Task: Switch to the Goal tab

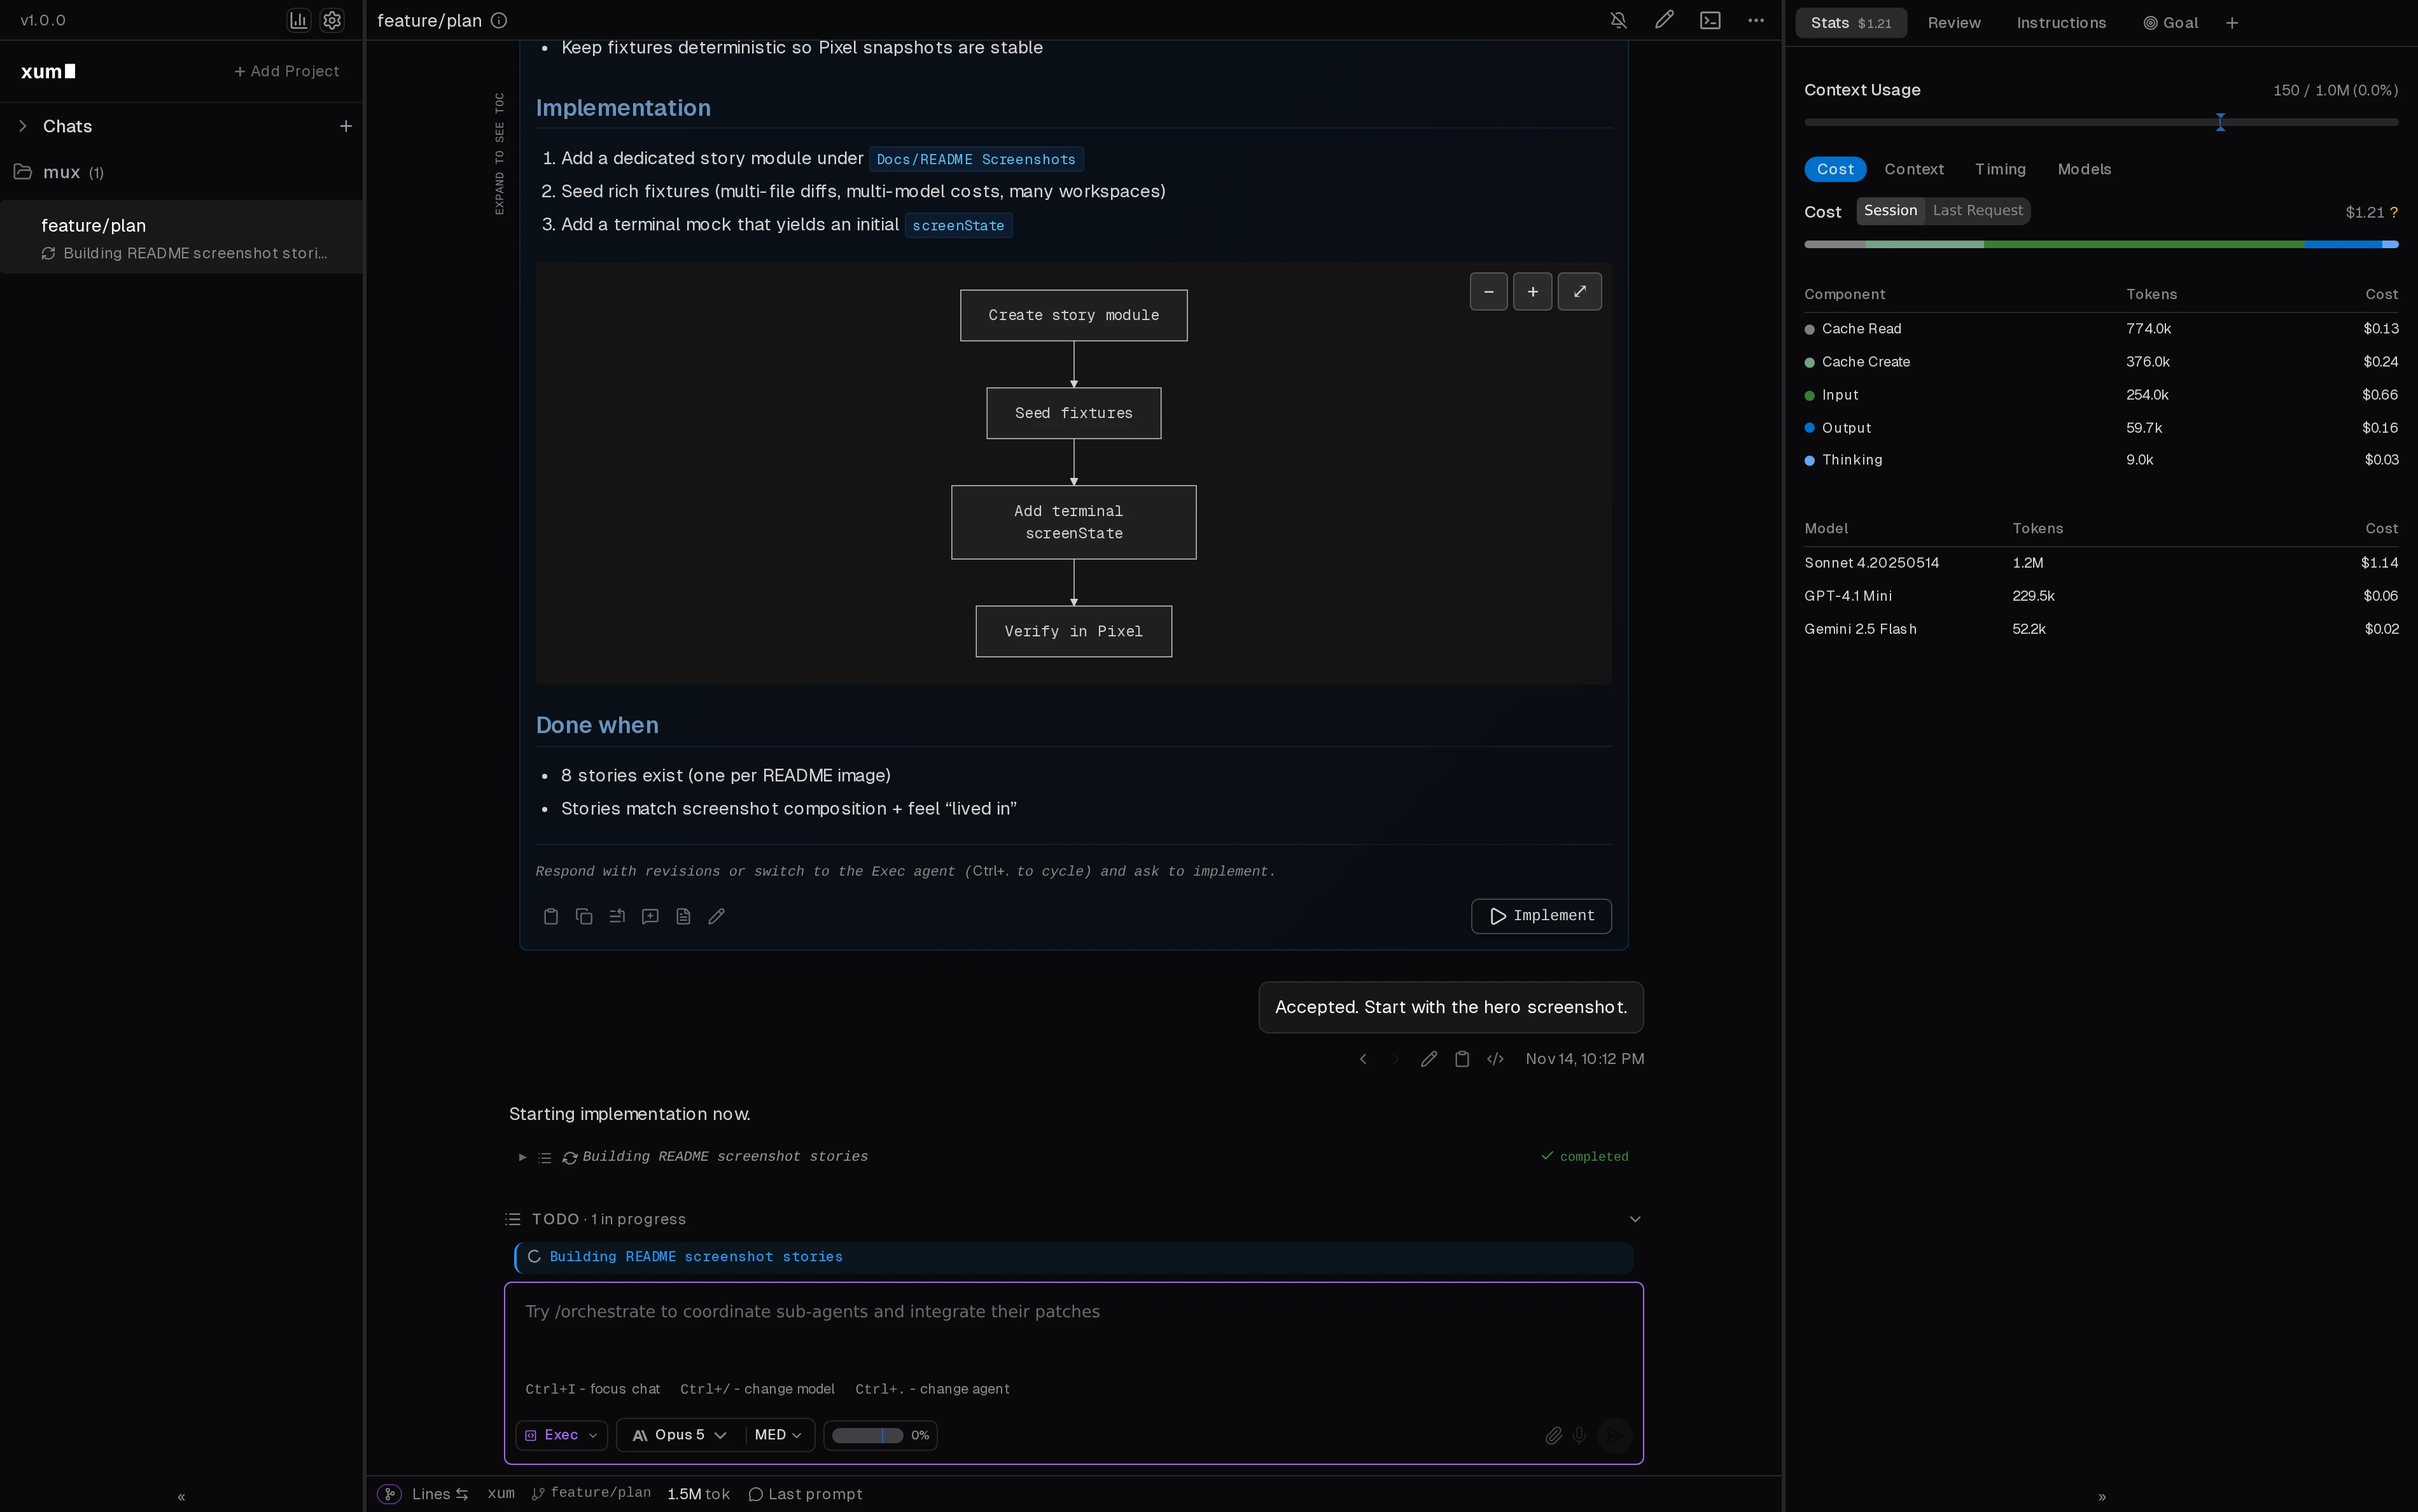Action: tap(2170, 23)
